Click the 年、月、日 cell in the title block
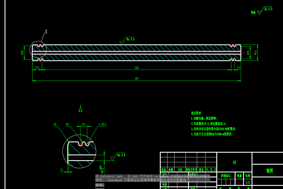The image size is (283, 189). [x=211, y=170]
